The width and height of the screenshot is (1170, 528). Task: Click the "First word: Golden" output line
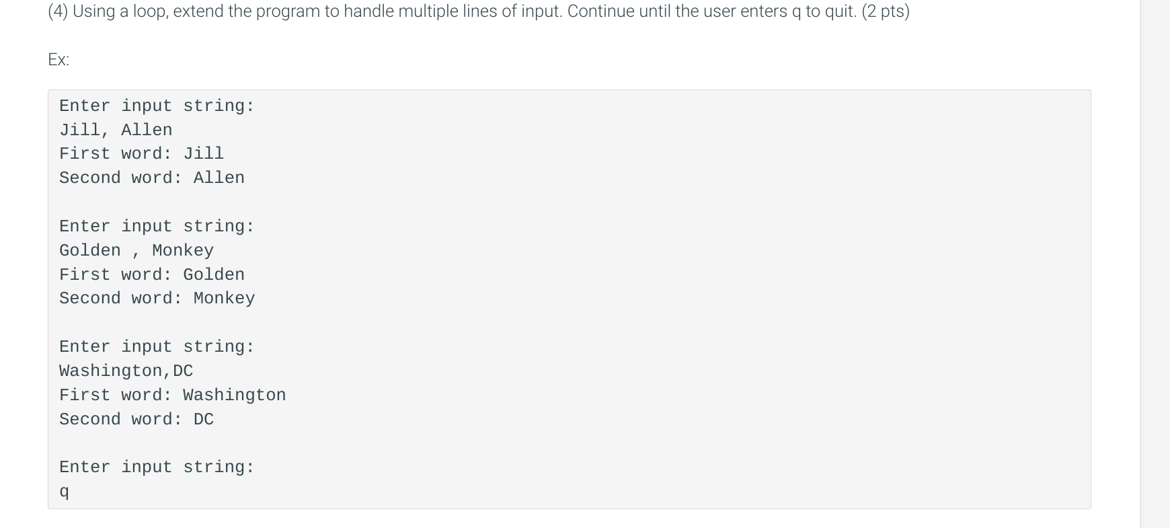[152, 274]
